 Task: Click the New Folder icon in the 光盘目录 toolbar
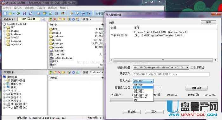tap(63, 19)
